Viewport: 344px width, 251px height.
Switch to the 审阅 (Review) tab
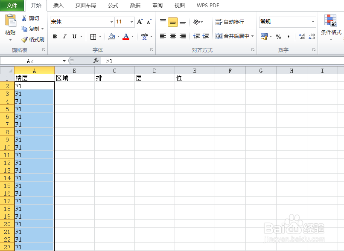(x=157, y=6)
